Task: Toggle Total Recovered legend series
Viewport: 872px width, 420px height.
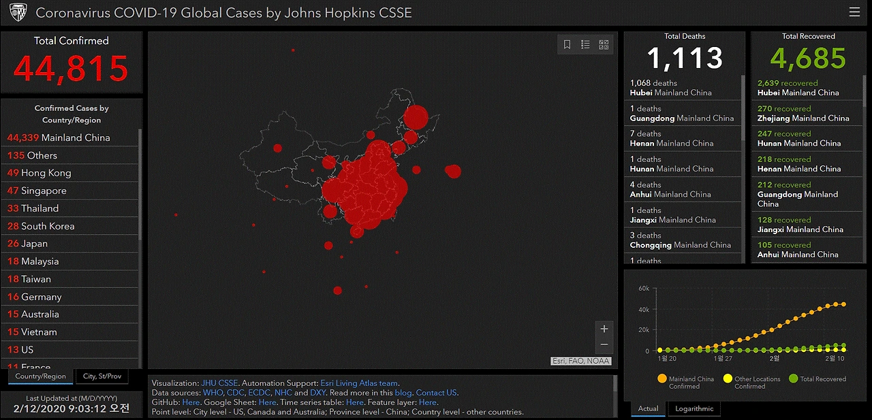Action: coord(817,378)
